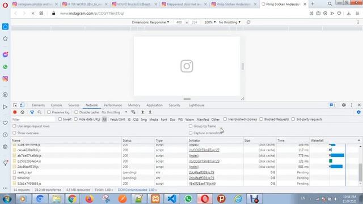Filter requests by Img type
The width and height of the screenshot is (363, 204).
[x=143, y=120]
